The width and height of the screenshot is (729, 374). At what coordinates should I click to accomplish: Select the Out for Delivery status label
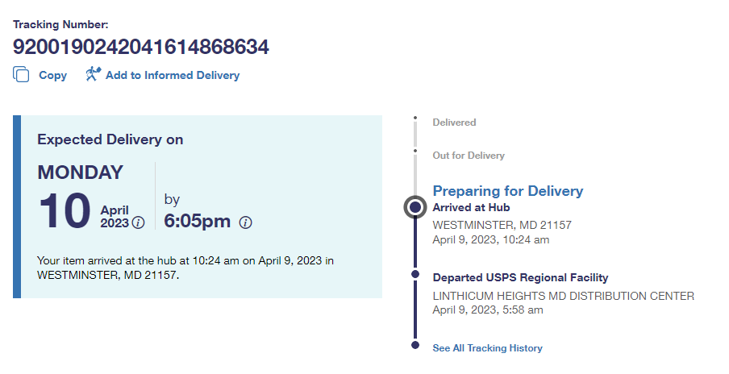pyautogui.click(x=468, y=156)
